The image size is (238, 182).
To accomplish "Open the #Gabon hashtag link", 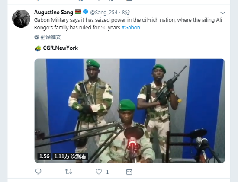I will coord(131,28).
